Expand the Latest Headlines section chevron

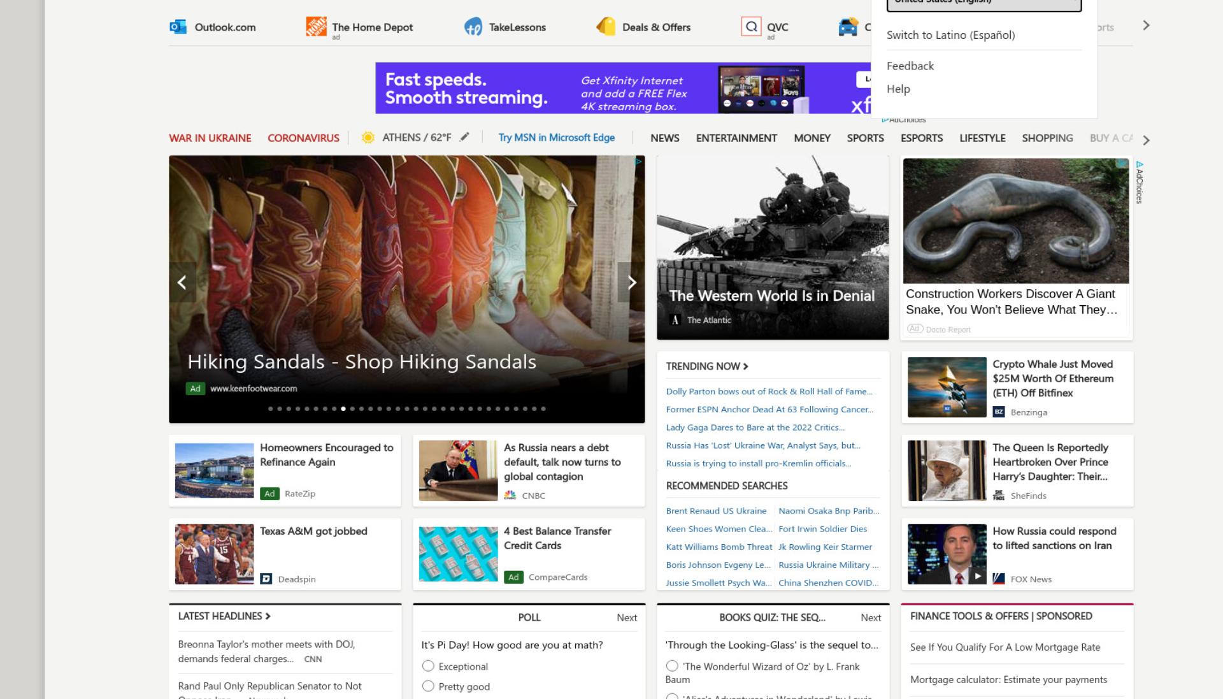click(268, 616)
